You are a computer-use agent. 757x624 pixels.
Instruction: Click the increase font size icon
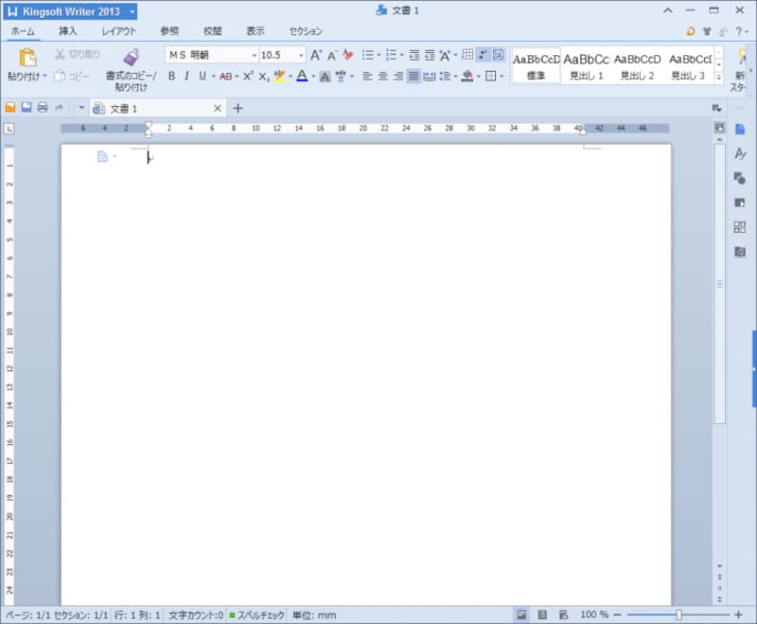[316, 56]
